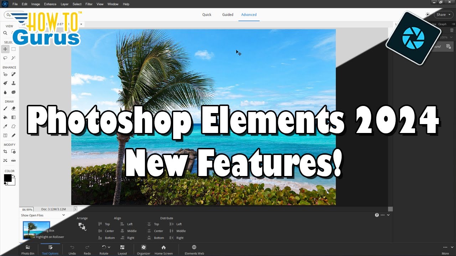Open the File menu
Screen dimensions: 456x256
(x=15, y=4)
